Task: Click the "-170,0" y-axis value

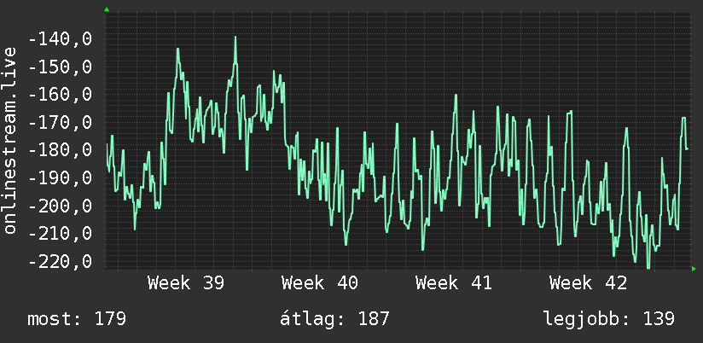Action: (60, 122)
